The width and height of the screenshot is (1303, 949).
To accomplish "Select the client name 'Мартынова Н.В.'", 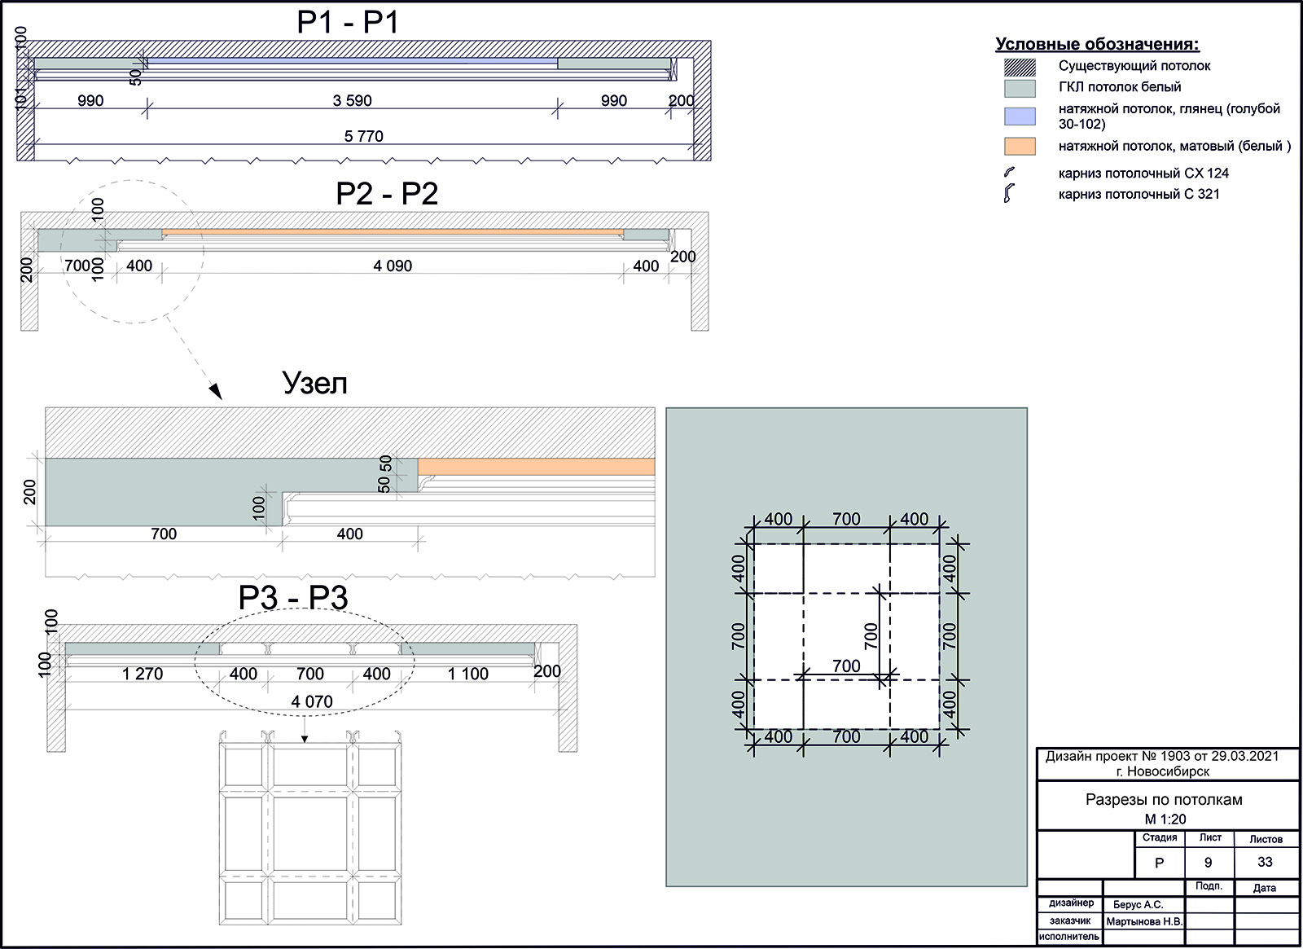I will 1144,921.
